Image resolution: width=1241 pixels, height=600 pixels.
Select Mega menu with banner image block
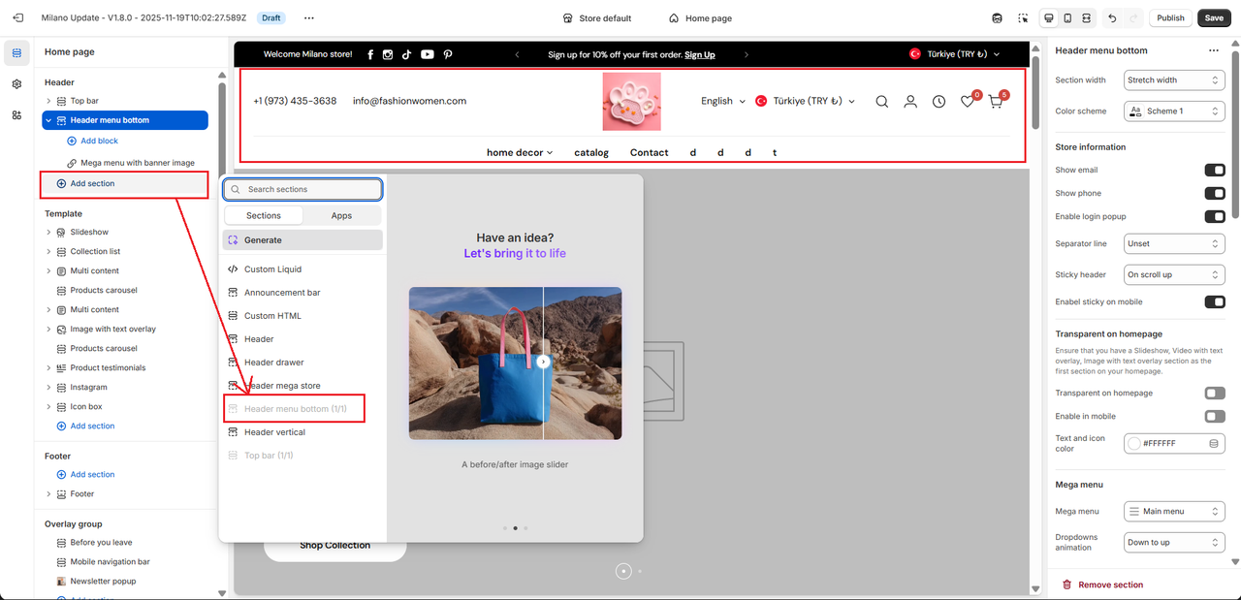(131, 163)
